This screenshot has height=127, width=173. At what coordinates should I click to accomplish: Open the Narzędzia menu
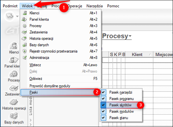click(95, 6)
